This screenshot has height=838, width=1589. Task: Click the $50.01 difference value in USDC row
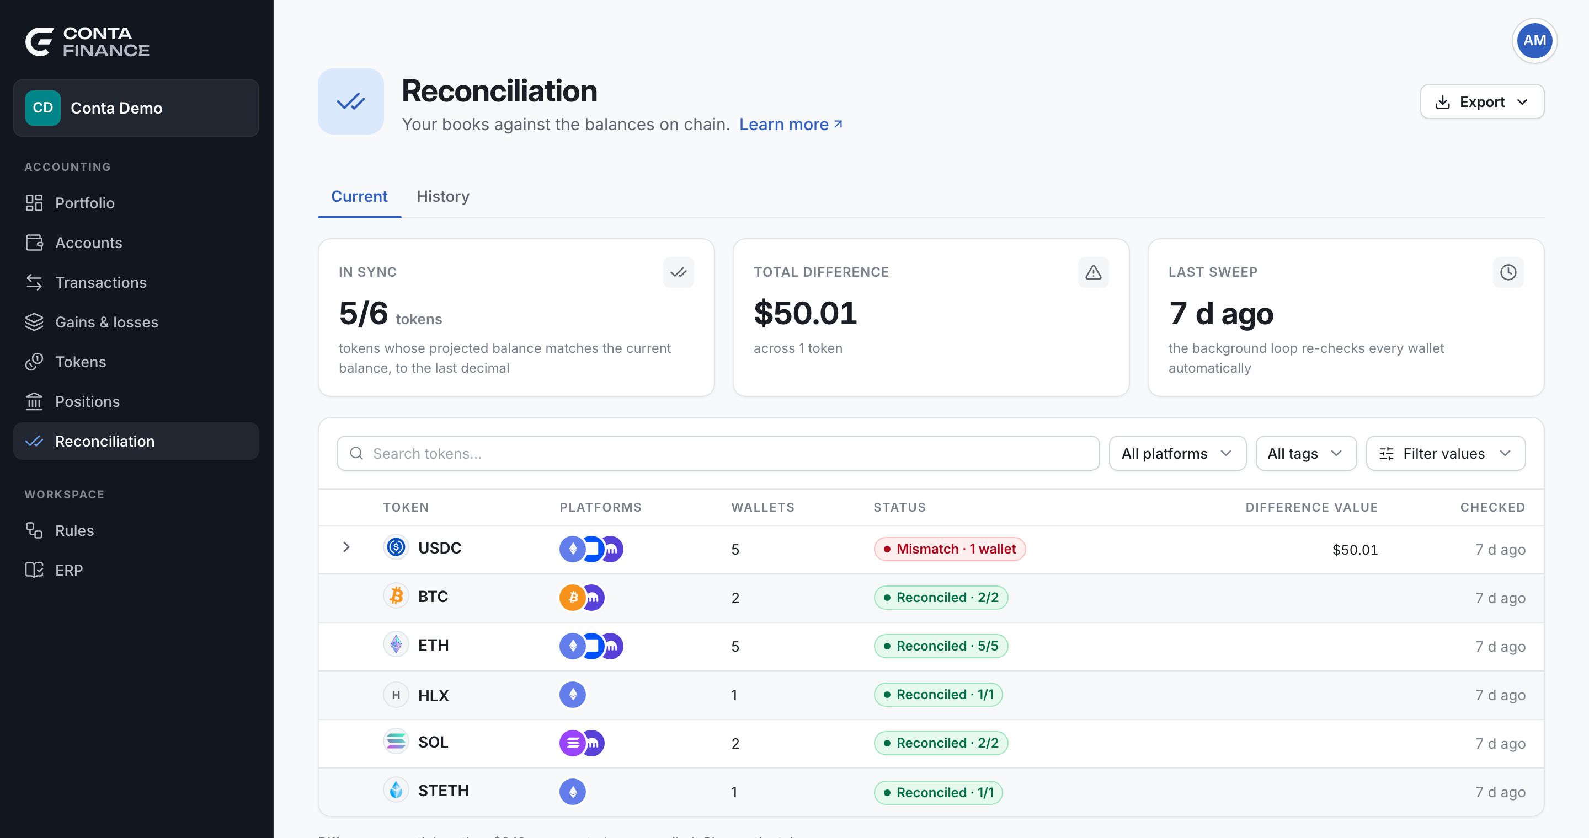pyautogui.click(x=1355, y=550)
